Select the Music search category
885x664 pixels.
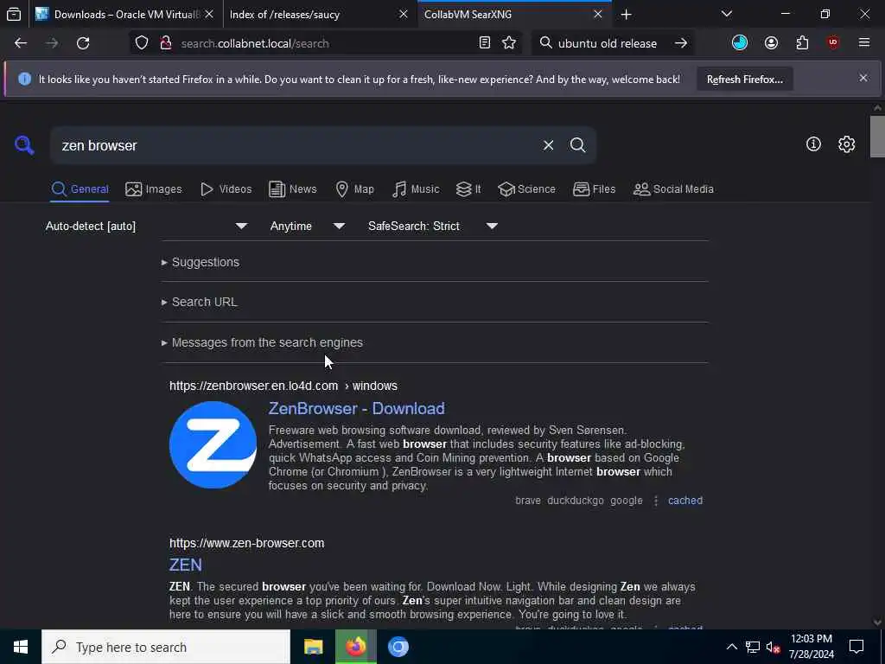416,189
